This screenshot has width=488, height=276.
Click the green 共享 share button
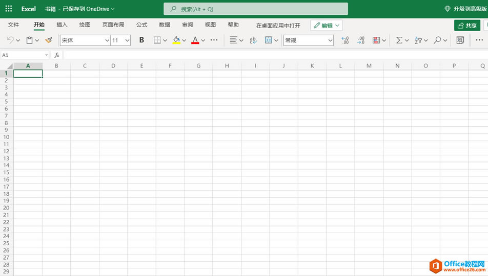[x=467, y=26]
